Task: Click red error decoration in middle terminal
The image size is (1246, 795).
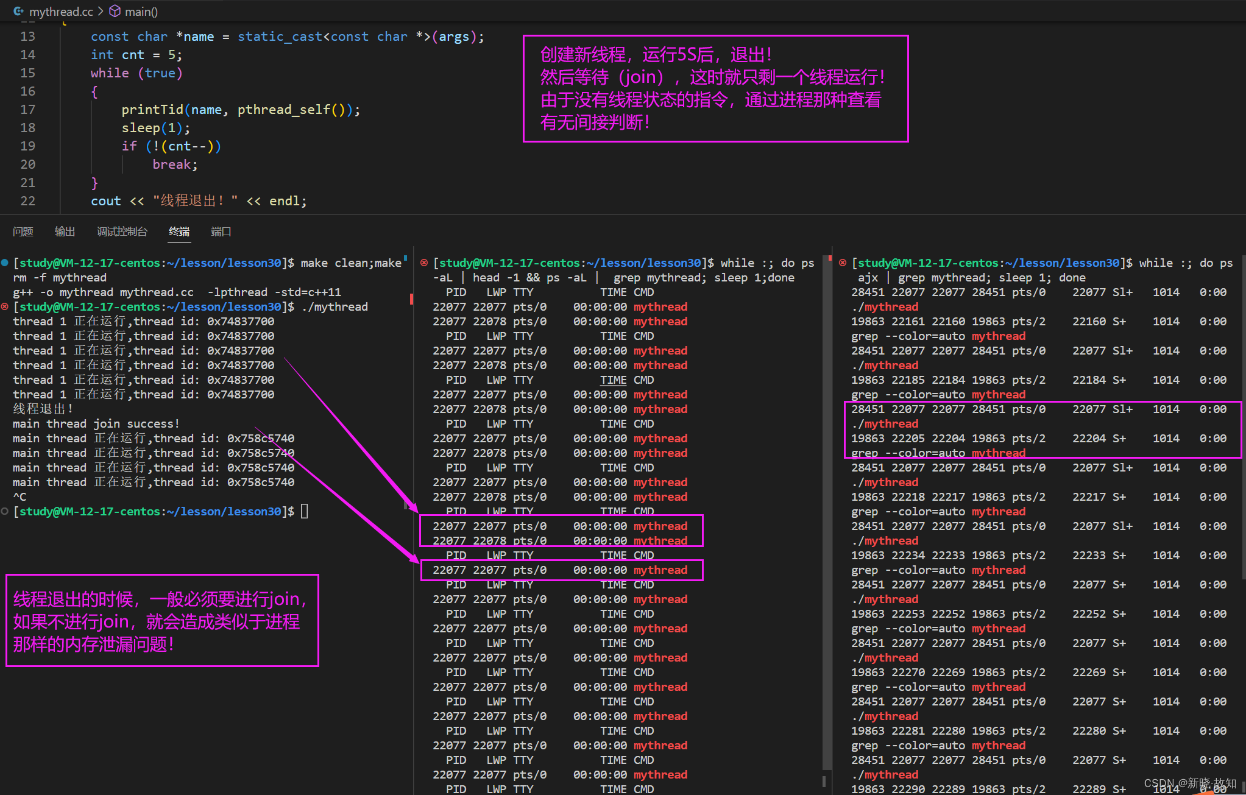Action: (x=424, y=263)
